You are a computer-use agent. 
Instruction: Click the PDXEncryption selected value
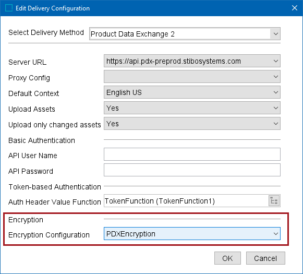coord(131,234)
